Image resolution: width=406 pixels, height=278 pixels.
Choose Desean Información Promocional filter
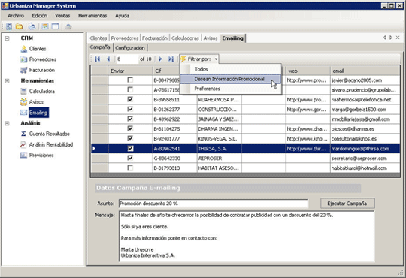point(231,79)
